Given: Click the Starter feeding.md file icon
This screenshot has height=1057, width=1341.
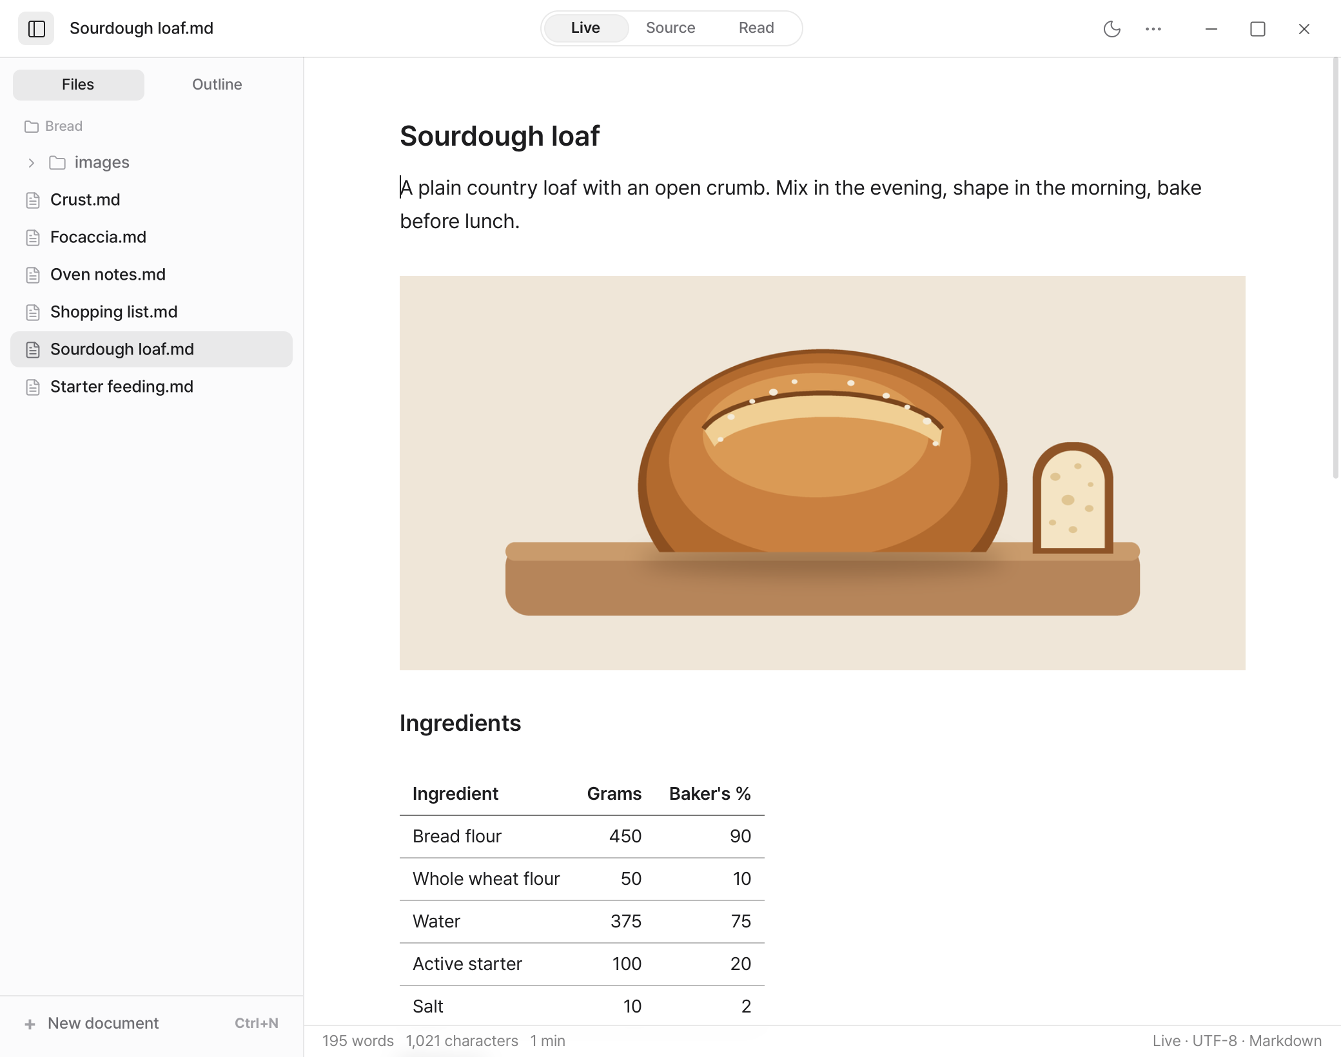Looking at the screenshot, I should click(x=33, y=387).
